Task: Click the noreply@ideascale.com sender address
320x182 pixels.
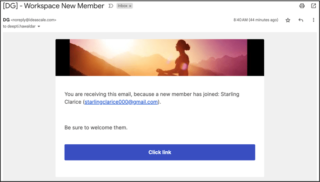Action: click(x=33, y=20)
